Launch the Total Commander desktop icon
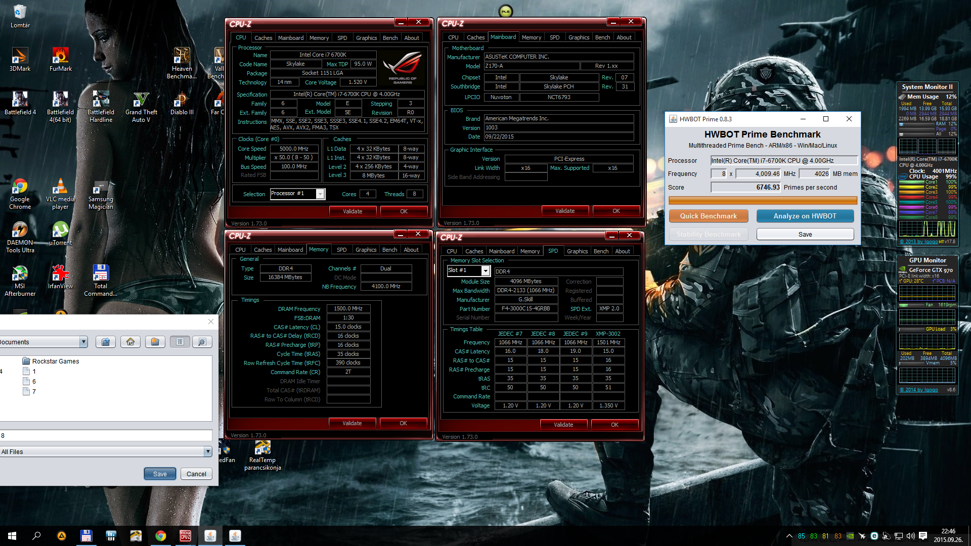971x546 pixels. coord(101,281)
